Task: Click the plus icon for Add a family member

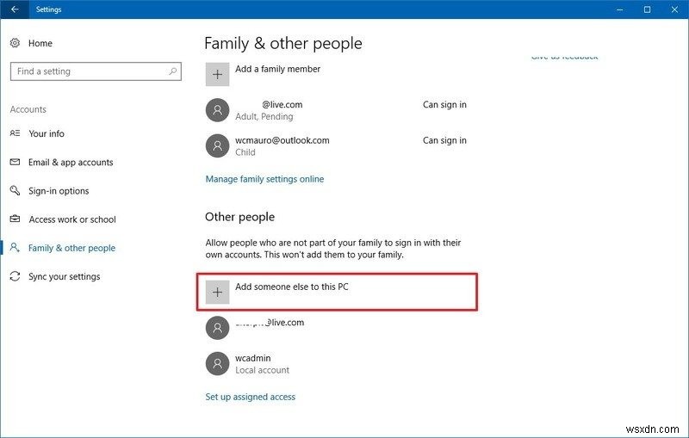Action: point(218,74)
